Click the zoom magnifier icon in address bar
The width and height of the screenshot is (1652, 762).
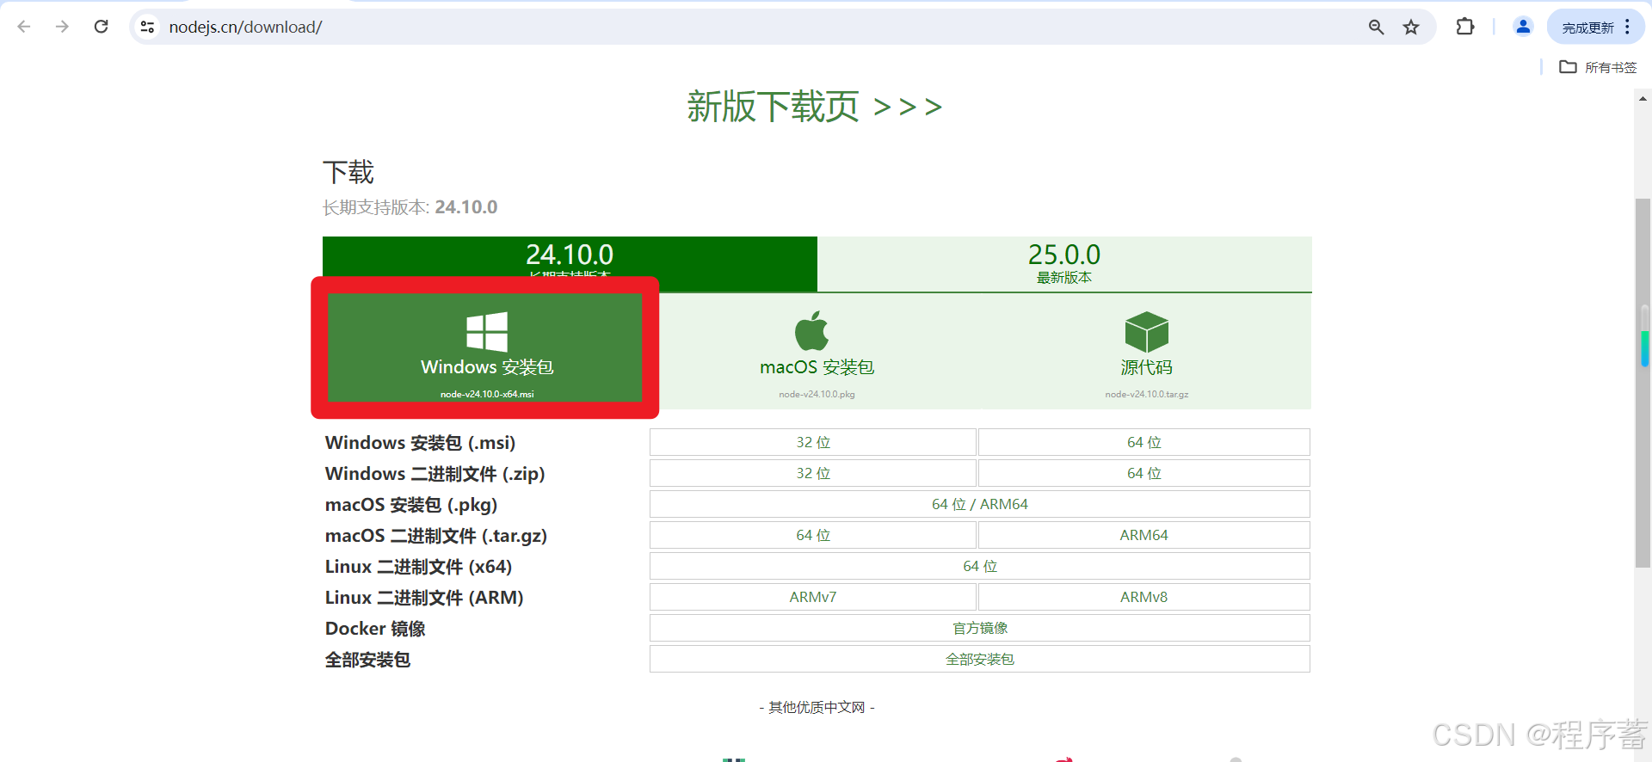[1376, 27]
